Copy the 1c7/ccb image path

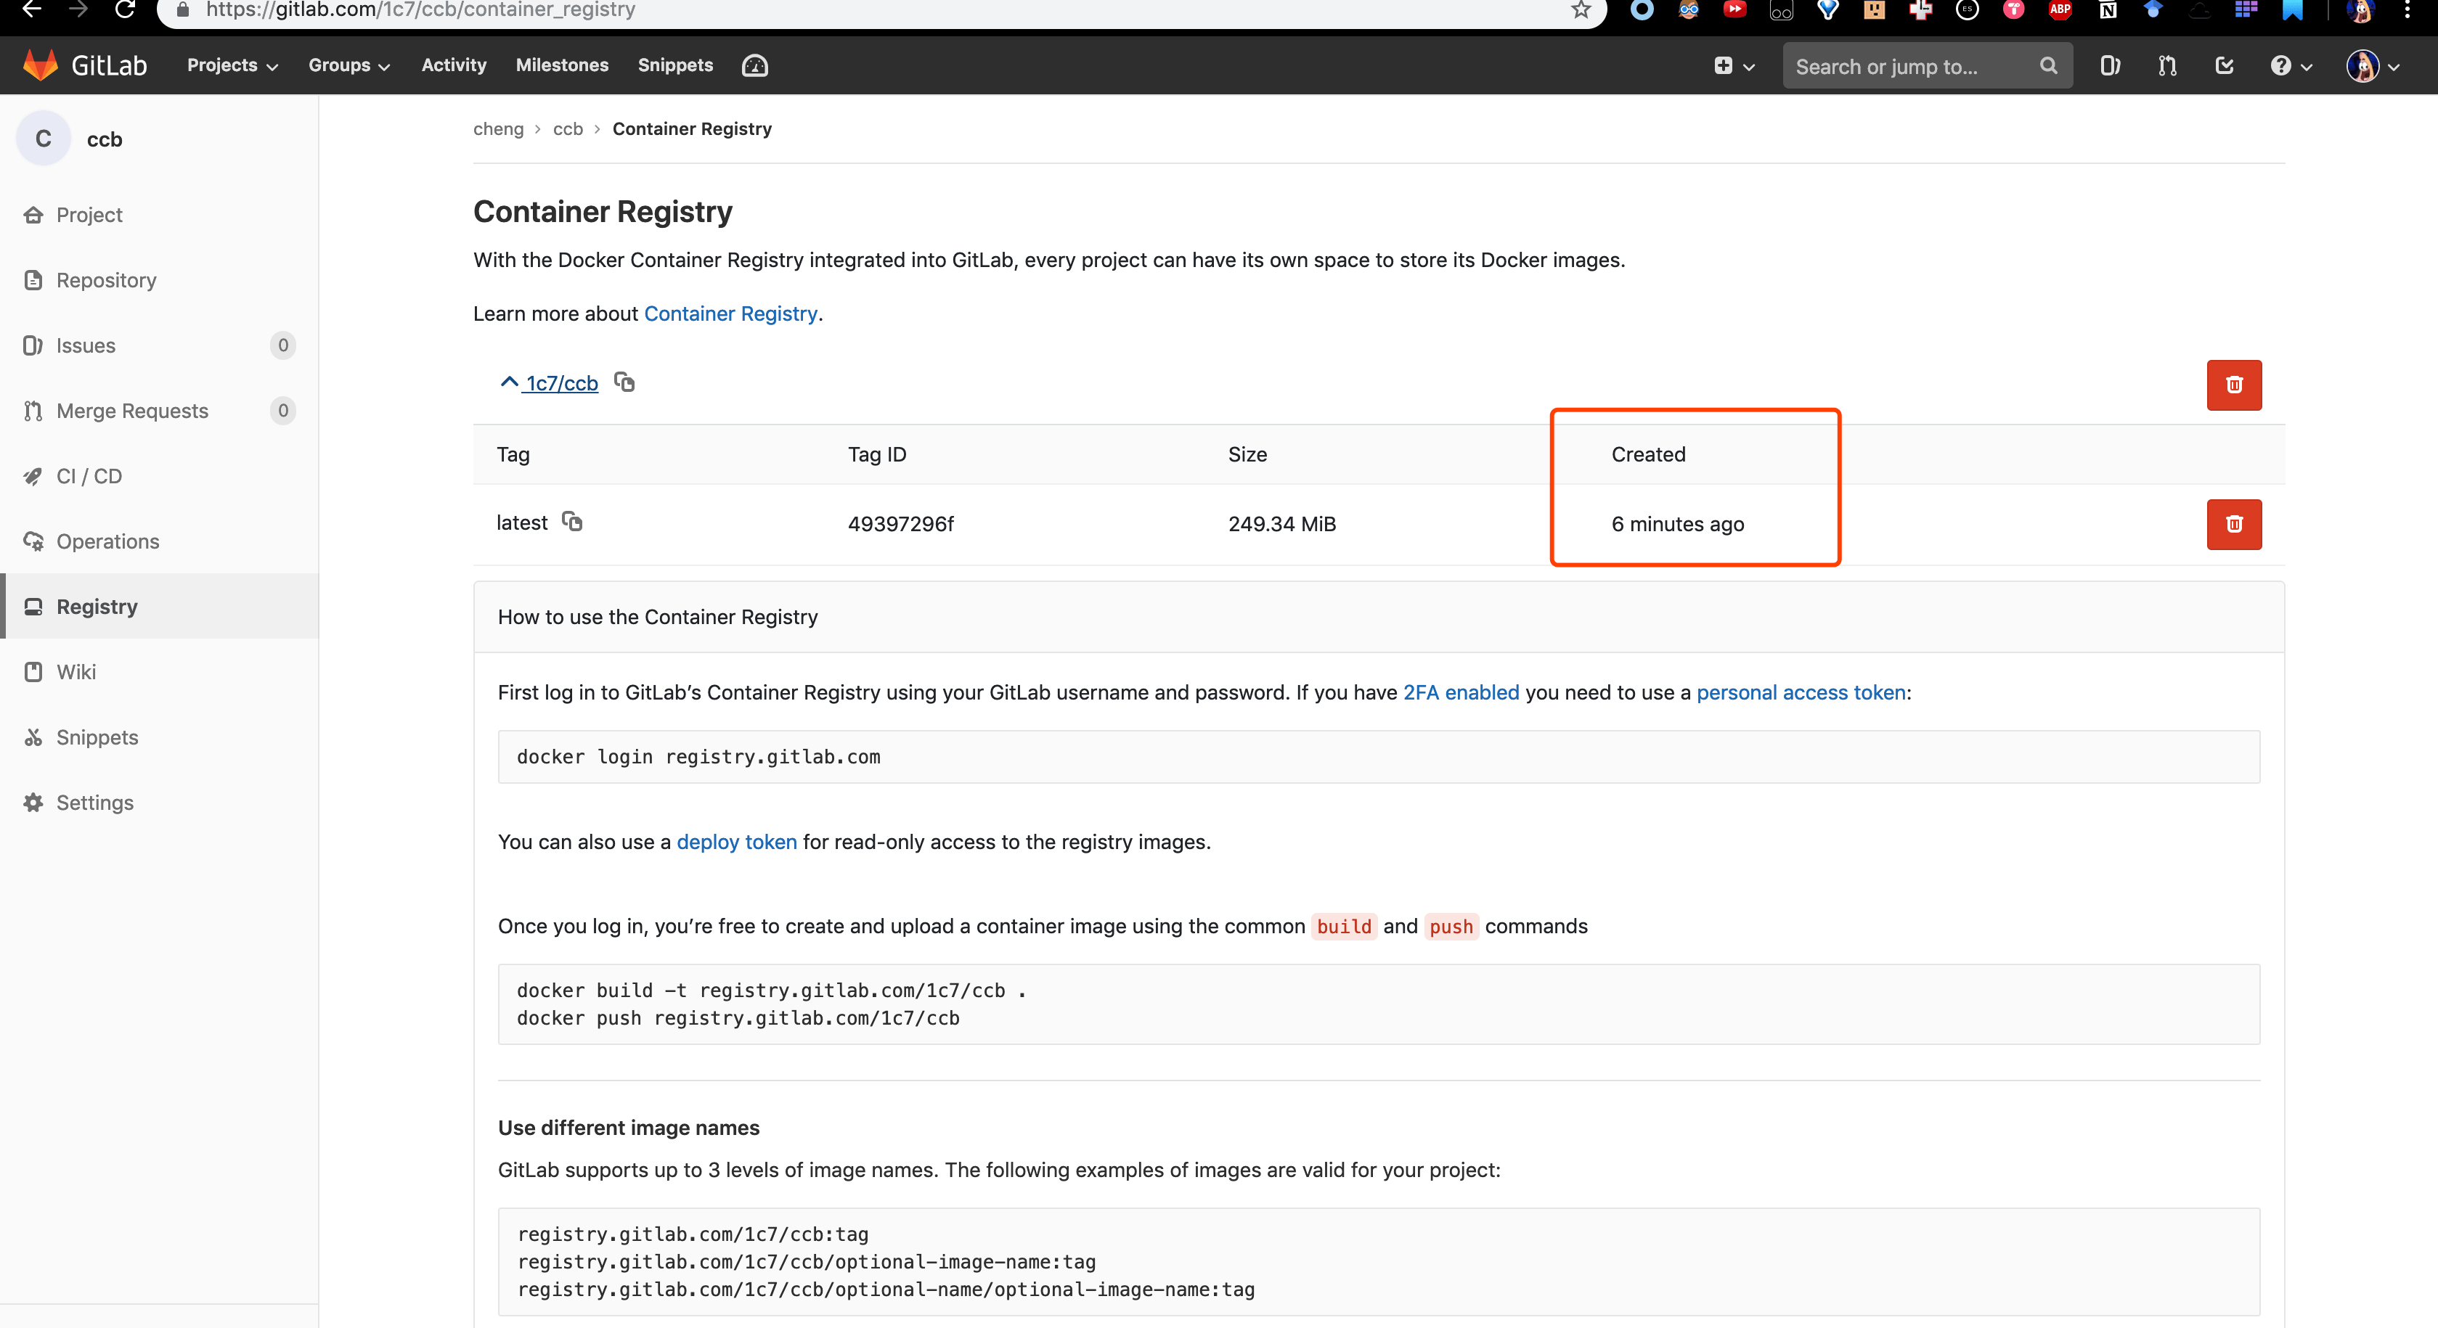(624, 382)
